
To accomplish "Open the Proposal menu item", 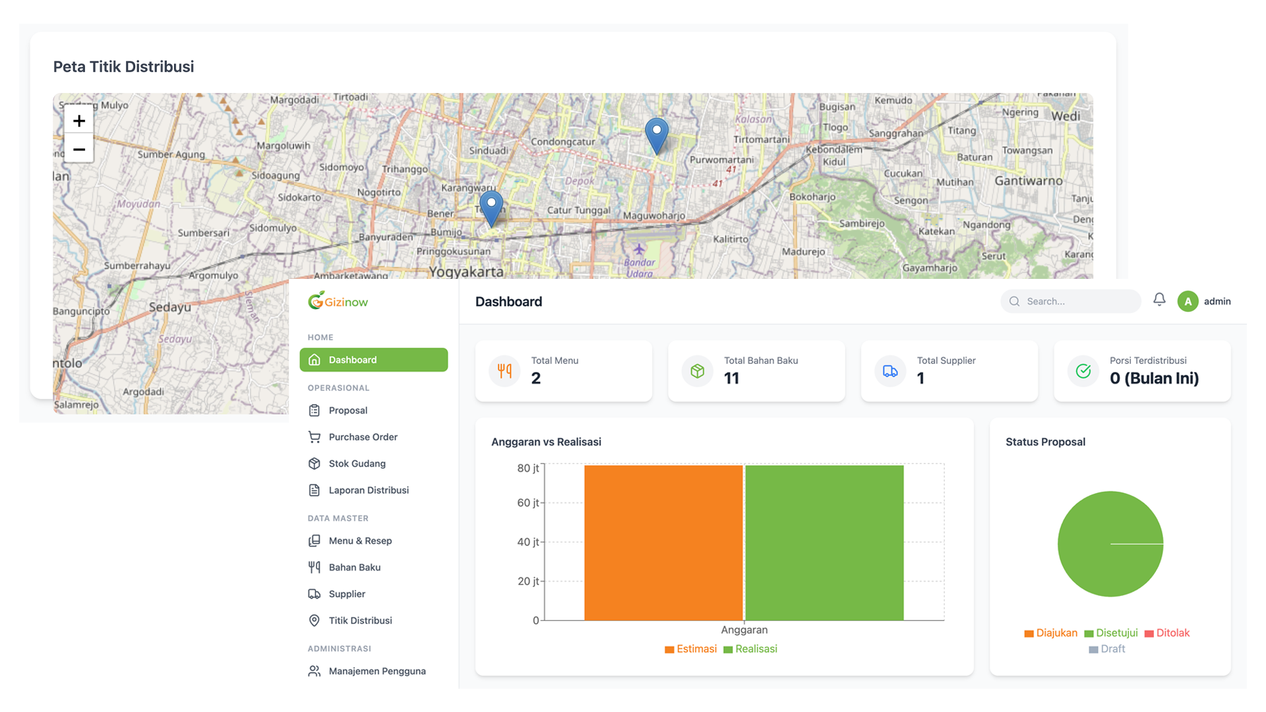I will coord(348,410).
